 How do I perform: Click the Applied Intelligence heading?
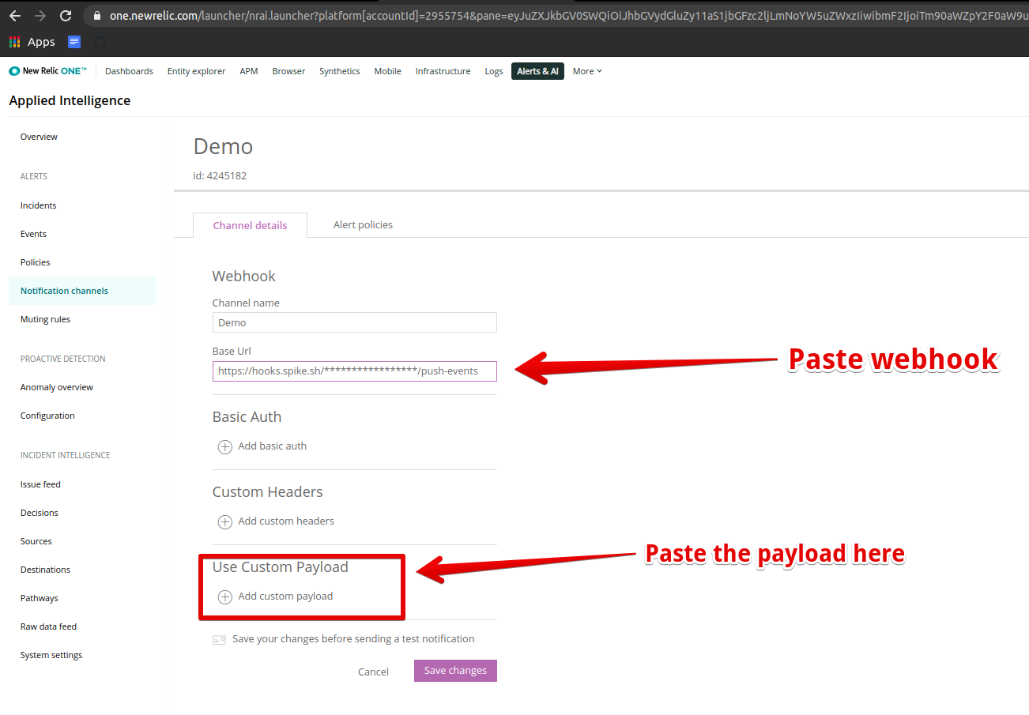point(70,100)
